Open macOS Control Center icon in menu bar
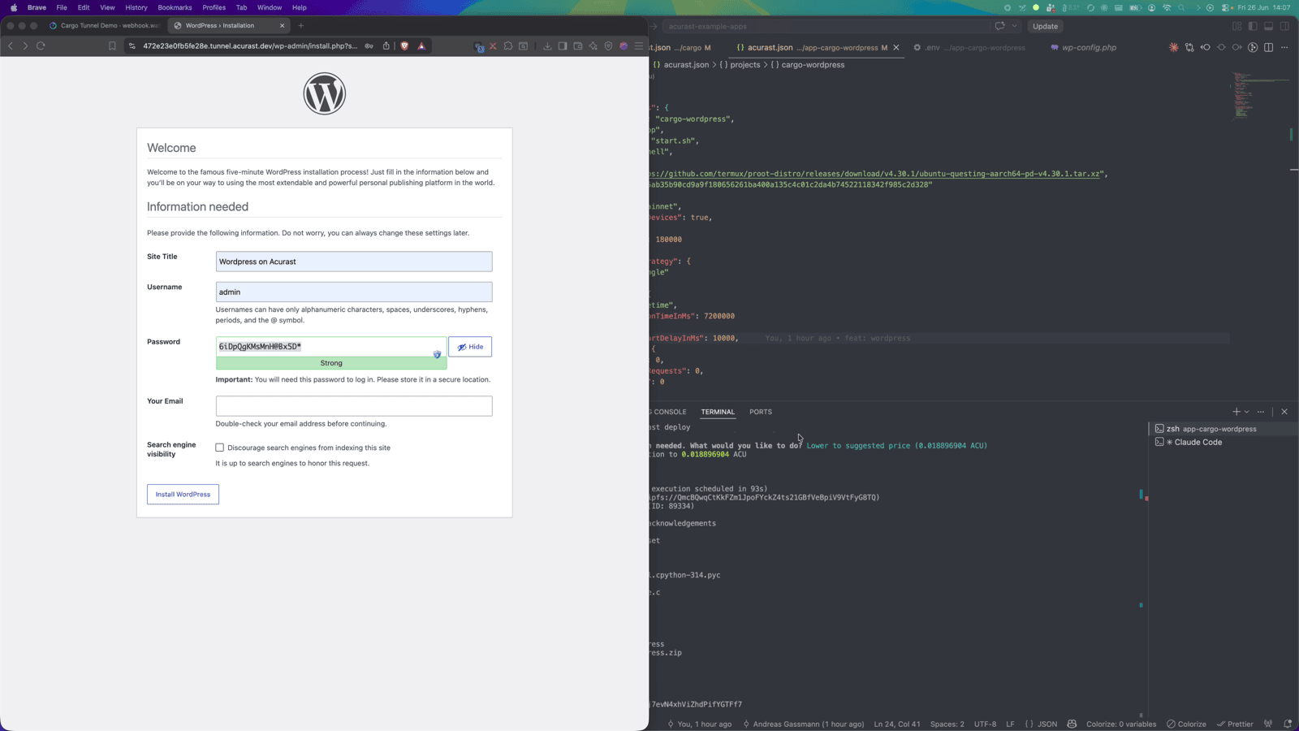The image size is (1299, 731). click(1226, 7)
